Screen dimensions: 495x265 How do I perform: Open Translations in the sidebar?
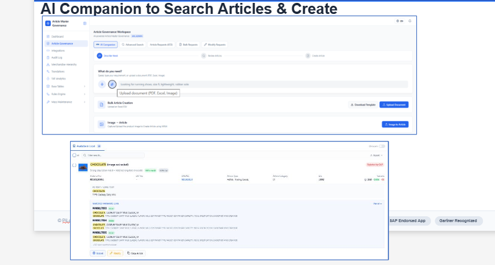click(x=56, y=71)
